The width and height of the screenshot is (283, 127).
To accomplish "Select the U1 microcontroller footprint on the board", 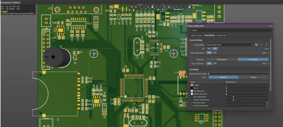I will coord(134,88).
